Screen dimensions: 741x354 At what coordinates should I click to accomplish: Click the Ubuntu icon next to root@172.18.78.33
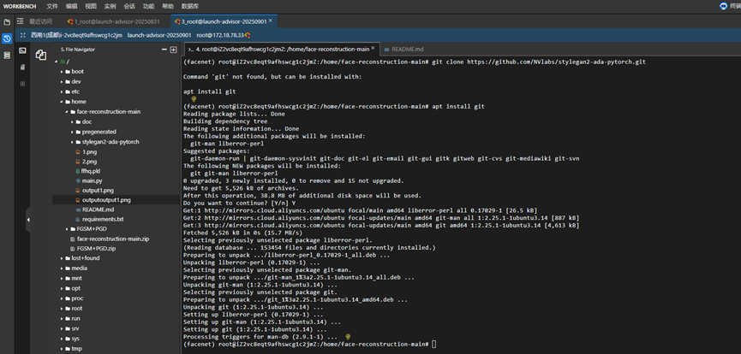click(x=248, y=35)
